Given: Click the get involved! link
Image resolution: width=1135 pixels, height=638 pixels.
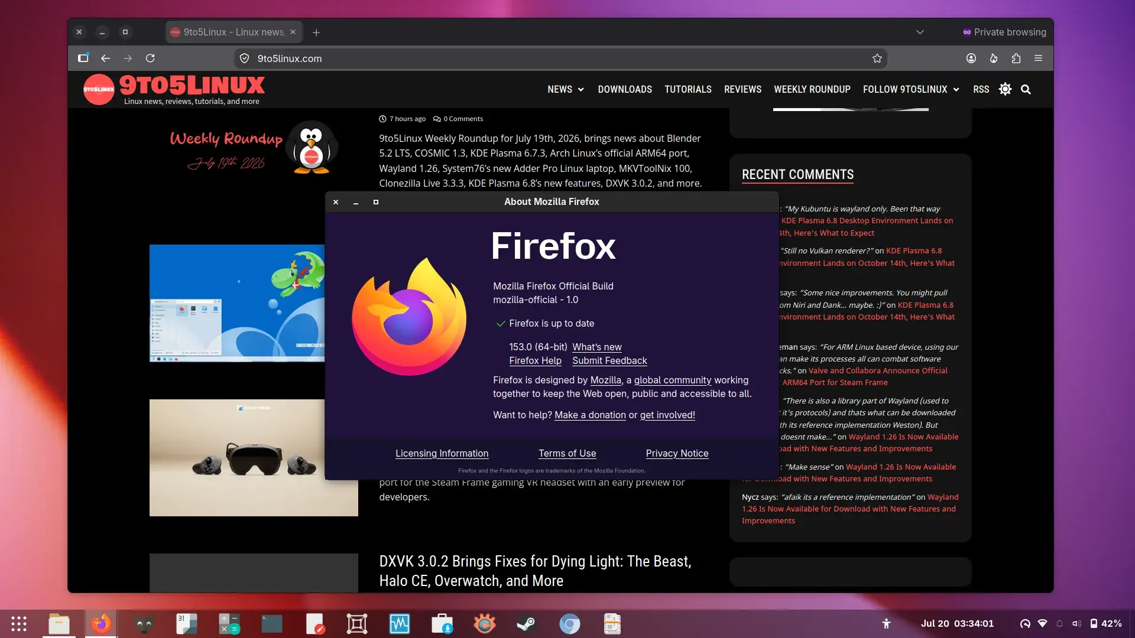Looking at the screenshot, I should [x=667, y=415].
